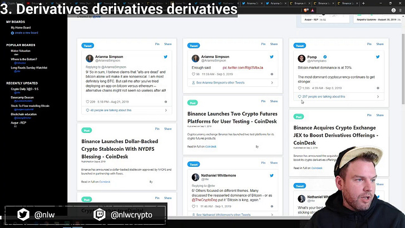The width and height of the screenshot is (405, 228).
Task: Share Nathaniel Whittemore's 6/ tweet card
Action: 274,163
